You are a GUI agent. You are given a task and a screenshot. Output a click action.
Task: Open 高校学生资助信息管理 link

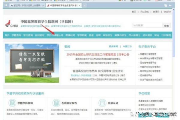pos(150,71)
